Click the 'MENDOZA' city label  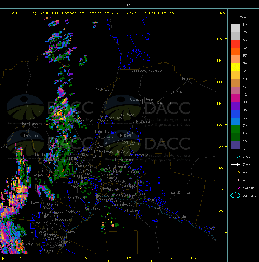[76, 159]
